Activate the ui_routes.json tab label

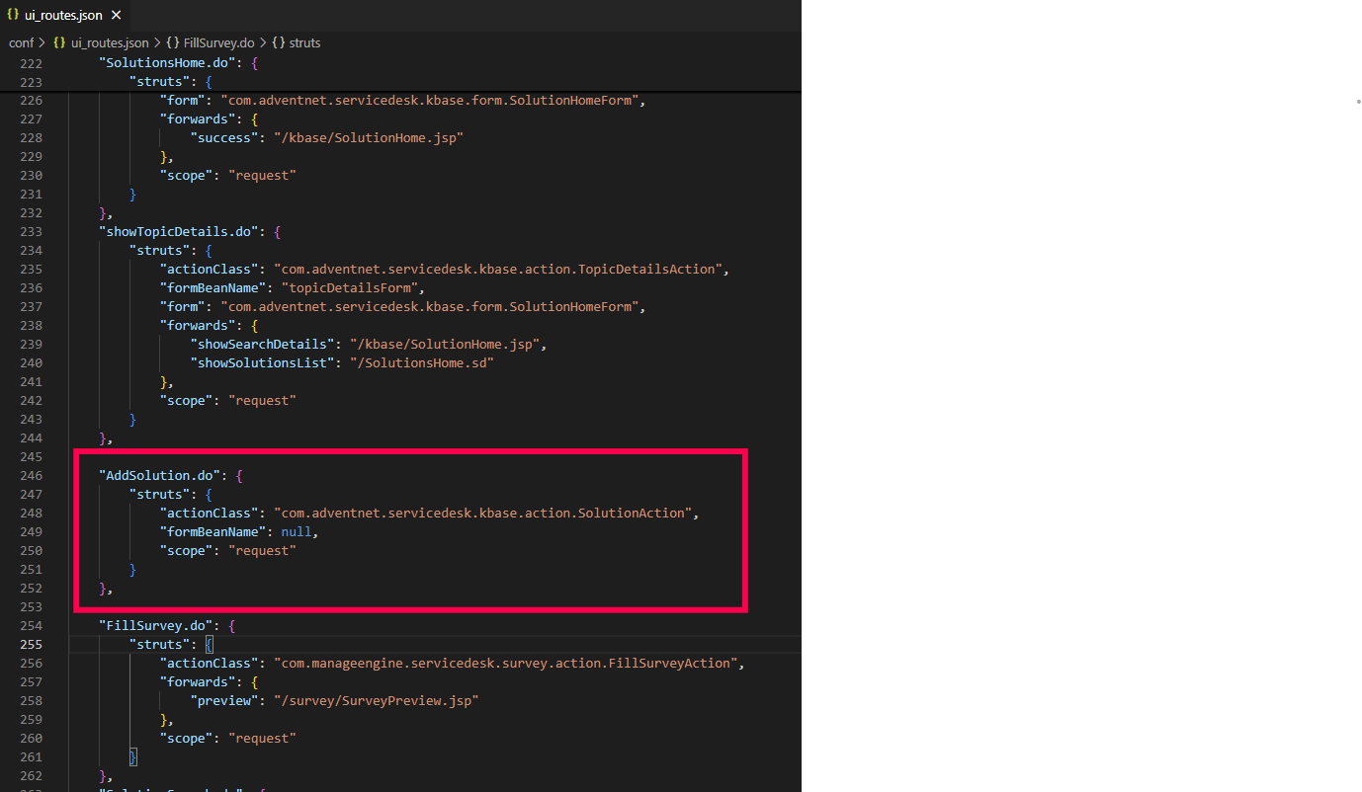click(62, 16)
